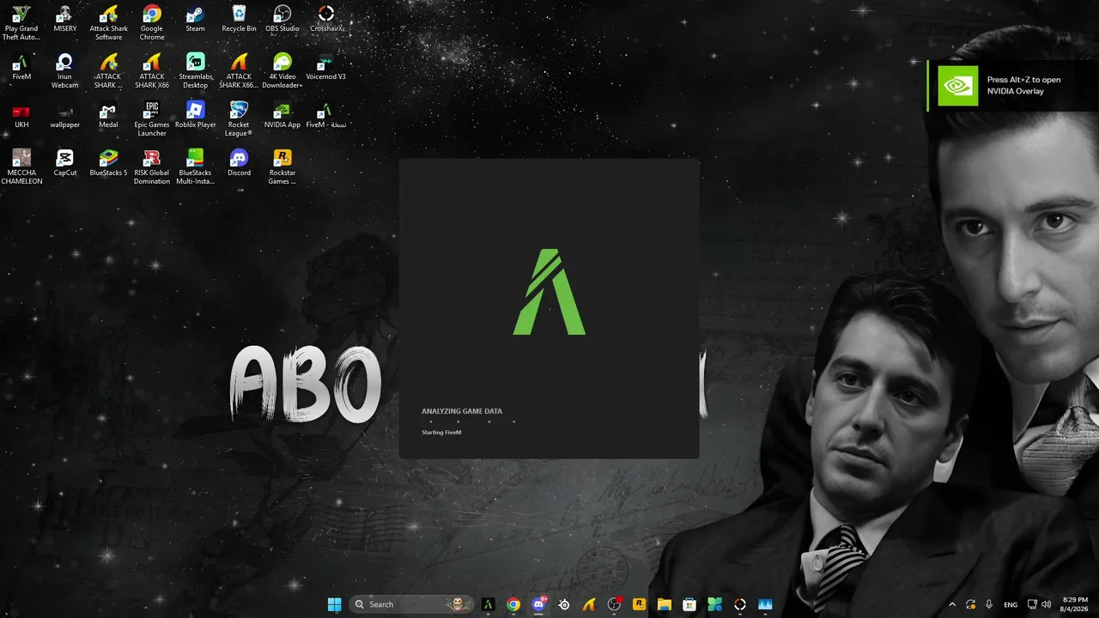Open the Roblox Player shortcut

(196, 115)
